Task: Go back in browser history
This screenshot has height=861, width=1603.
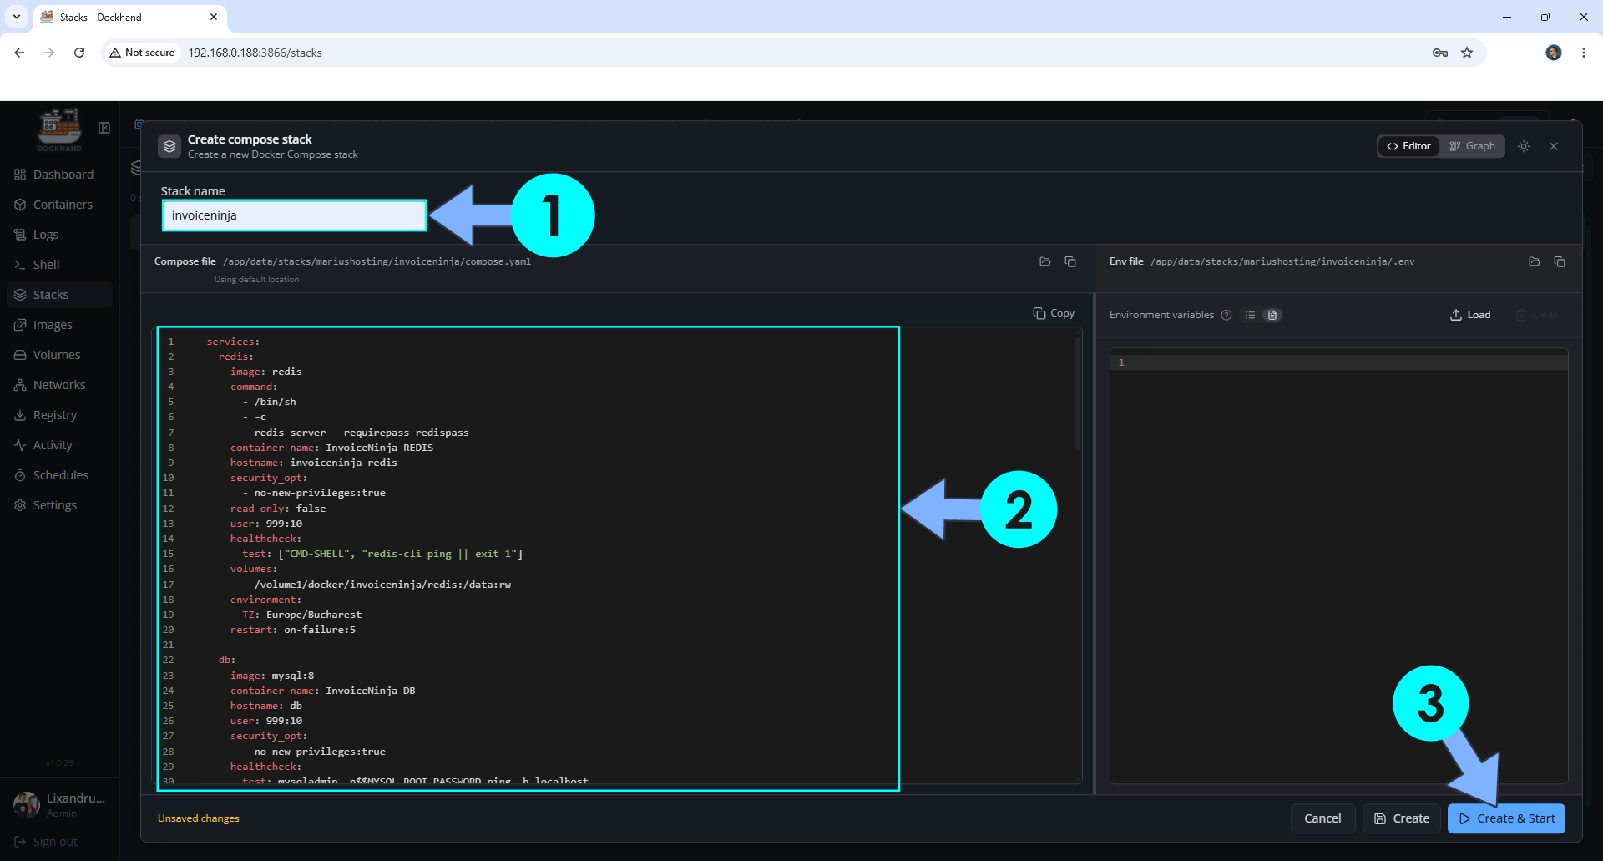Action: [x=19, y=53]
